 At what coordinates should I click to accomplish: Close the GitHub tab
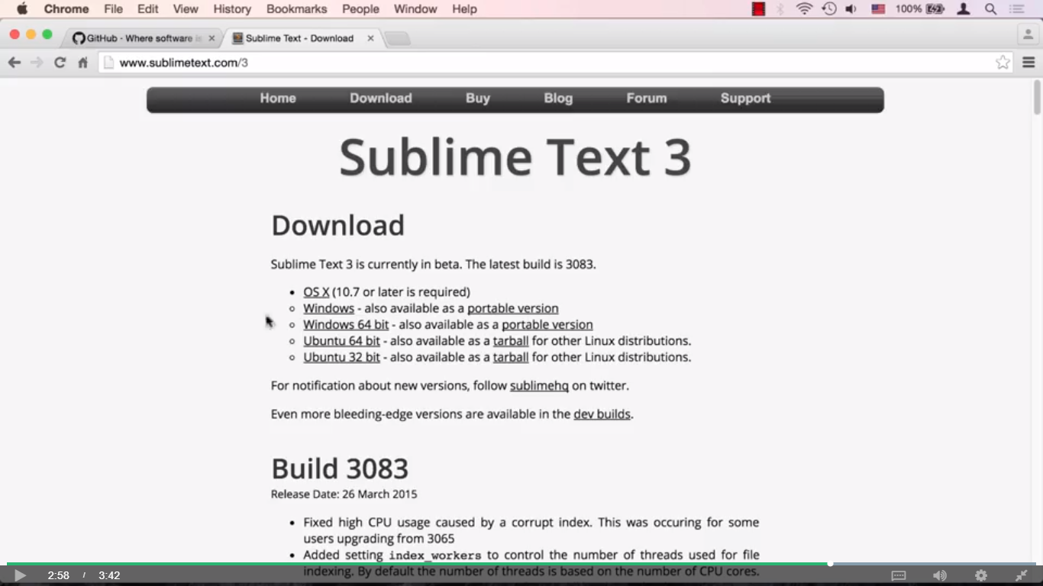coord(212,38)
